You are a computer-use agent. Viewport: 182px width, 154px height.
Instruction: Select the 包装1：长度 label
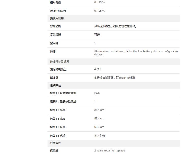tap(57, 127)
